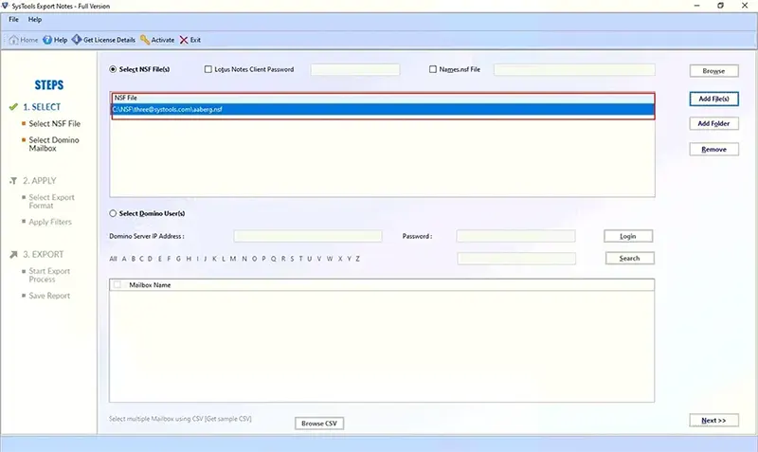Click the Add File(s) button
The image size is (758, 452).
(714, 99)
